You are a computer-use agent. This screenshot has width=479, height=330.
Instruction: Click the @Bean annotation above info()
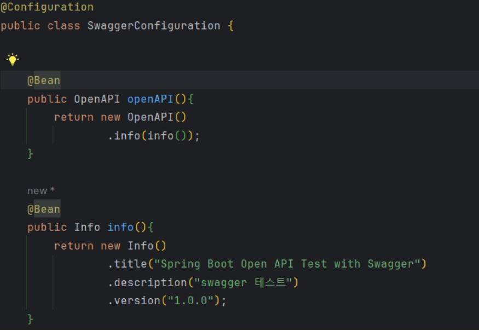44,209
